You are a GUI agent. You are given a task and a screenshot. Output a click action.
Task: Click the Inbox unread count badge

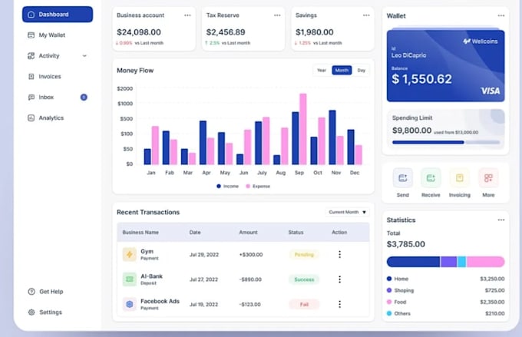coord(84,97)
